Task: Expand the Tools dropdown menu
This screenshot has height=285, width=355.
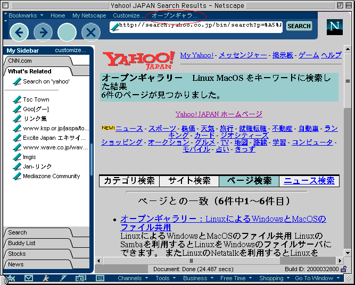Action: [166, 278]
